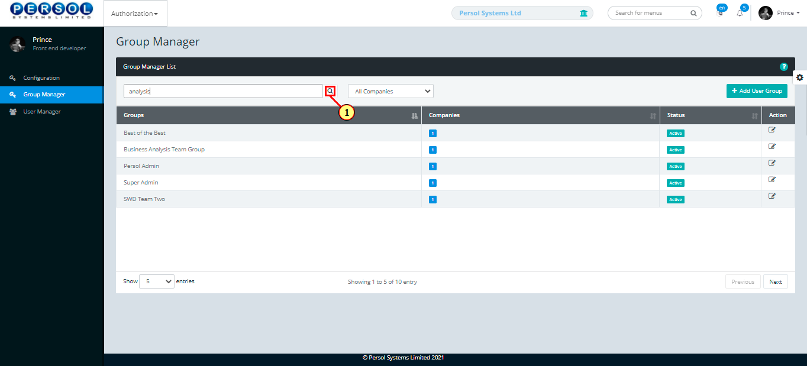Select 'Business Analysis Team Group' name
This screenshot has height=366, width=807.
pos(164,150)
